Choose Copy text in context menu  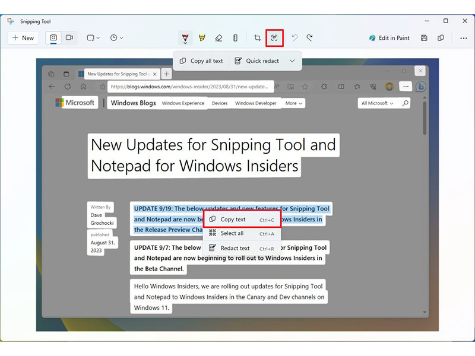click(x=242, y=220)
